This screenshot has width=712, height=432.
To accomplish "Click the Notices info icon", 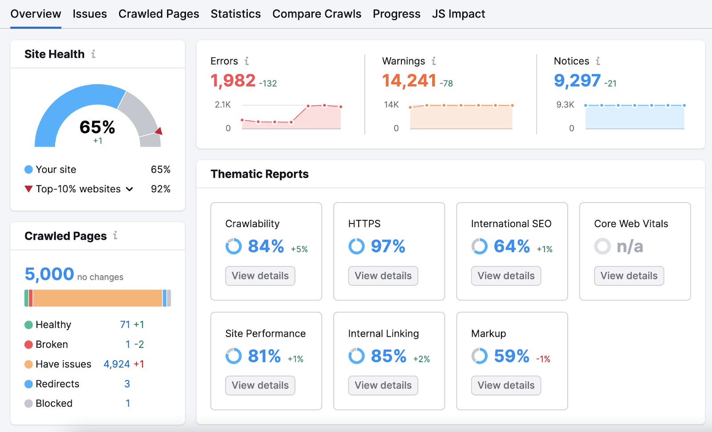I will click(x=599, y=61).
